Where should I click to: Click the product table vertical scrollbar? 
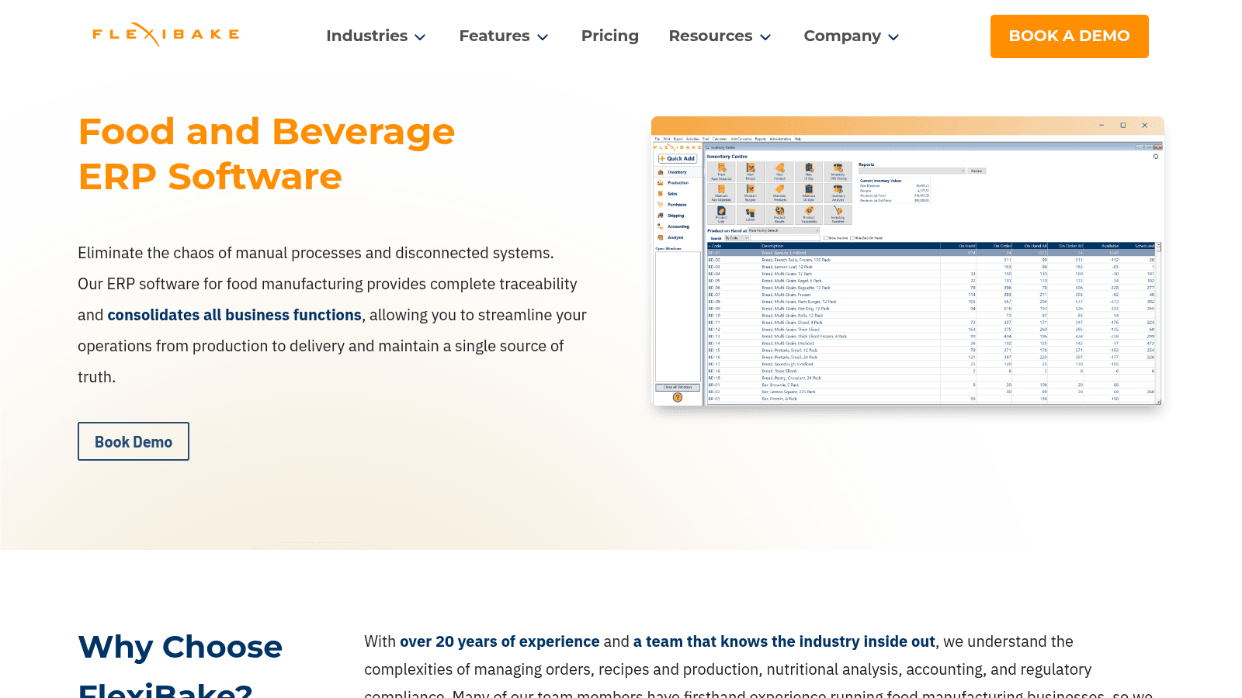pos(1159,323)
